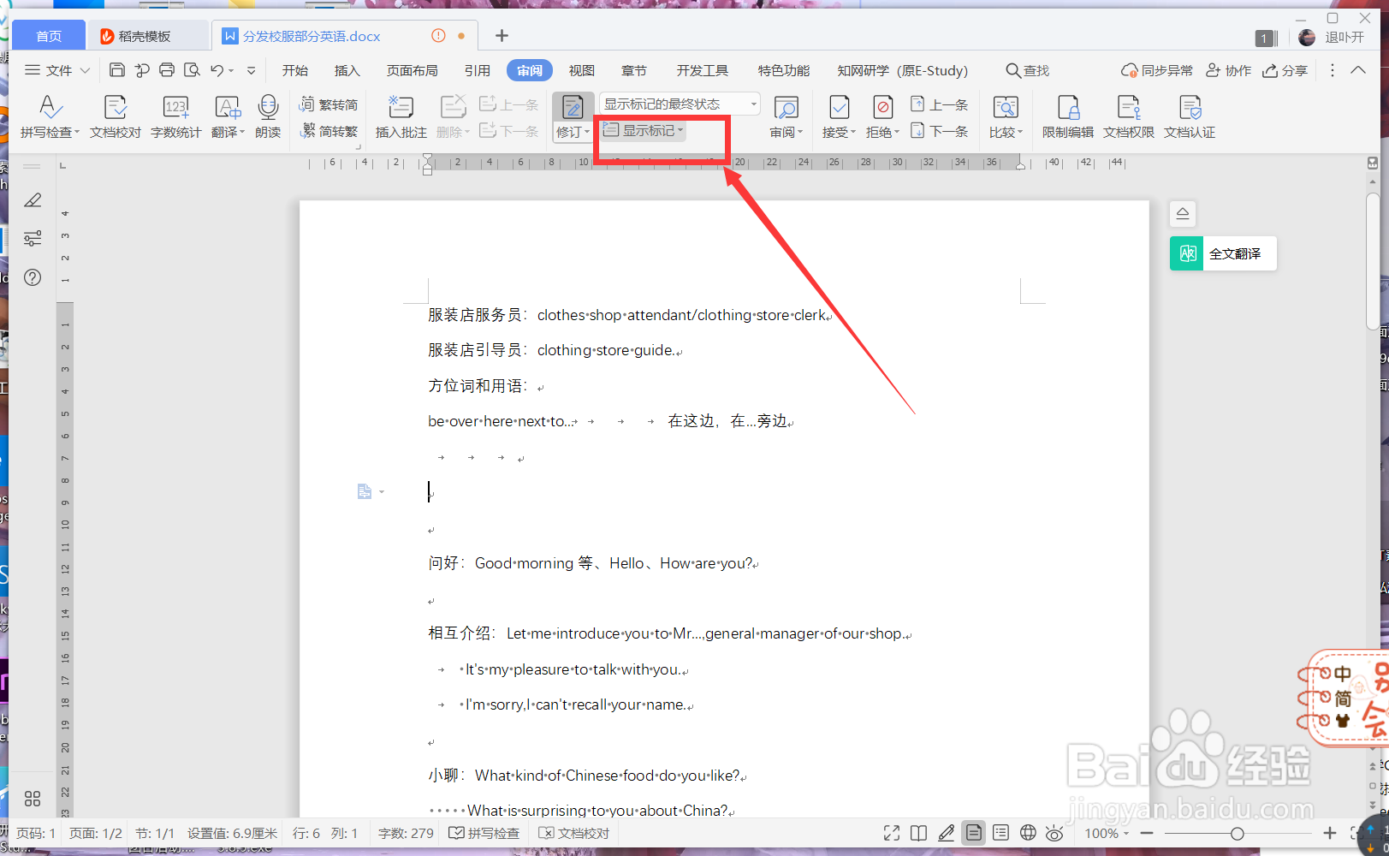This screenshot has width=1389, height=856.
Task: Switch to the 视图 ribbon tab
Action: [581, 70]
